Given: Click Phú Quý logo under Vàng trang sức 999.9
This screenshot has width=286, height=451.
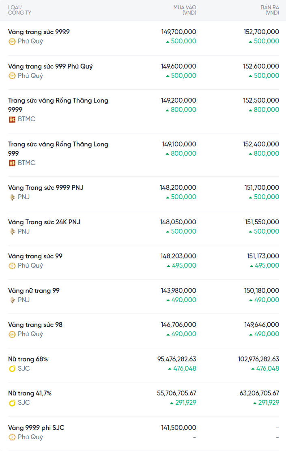Looking at the screenshot, I should point(12,41).
